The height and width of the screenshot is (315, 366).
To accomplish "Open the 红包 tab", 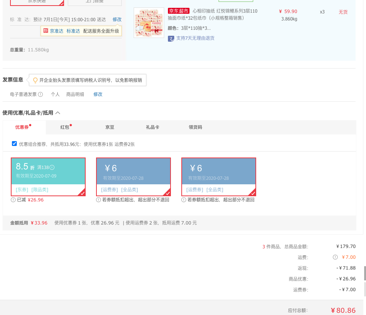I will click(65, 127).
